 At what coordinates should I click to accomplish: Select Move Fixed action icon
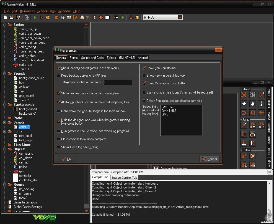click(x=244, y=95)
